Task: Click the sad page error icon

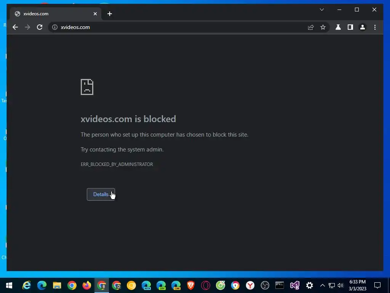Action: point(87,87)
